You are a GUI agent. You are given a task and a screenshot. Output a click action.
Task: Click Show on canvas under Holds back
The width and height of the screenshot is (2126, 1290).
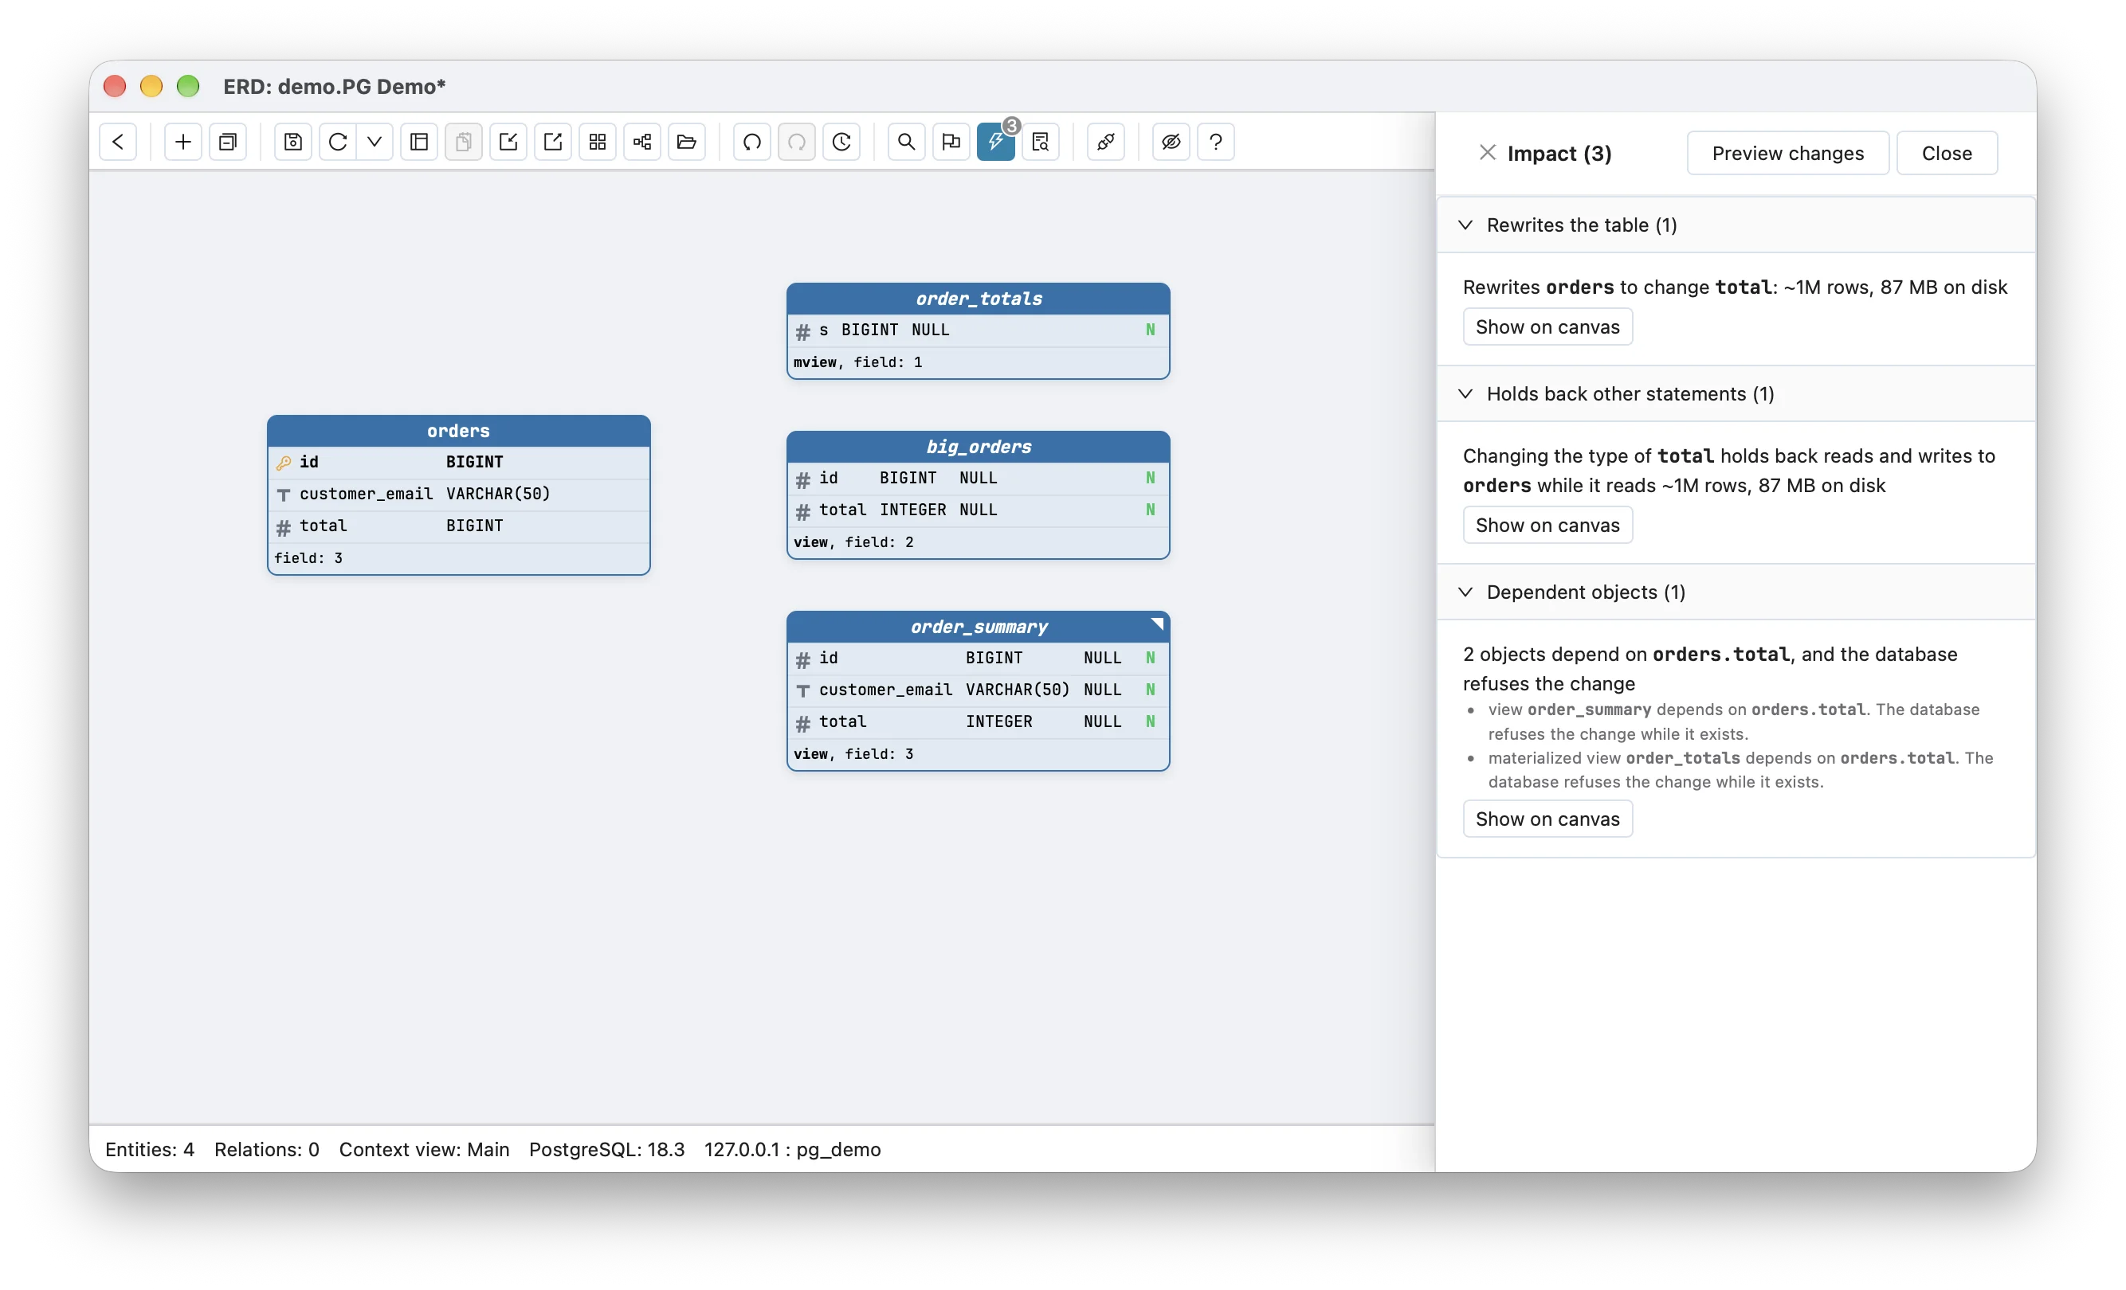pyautogui.click(x=1548, y=525)
